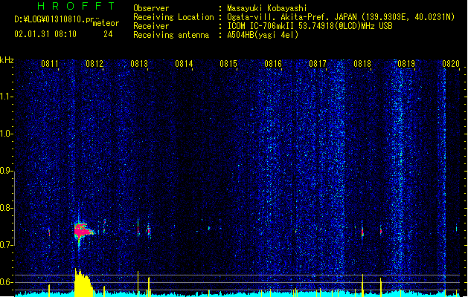The width and height of the screenshot is (468, 297).
Task: Click the 0.6 kHz axis label
Action: (7, 282)
